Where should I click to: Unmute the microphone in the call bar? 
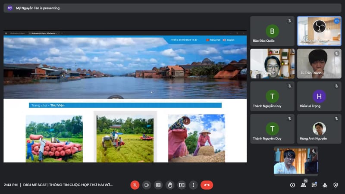point(135,185)
